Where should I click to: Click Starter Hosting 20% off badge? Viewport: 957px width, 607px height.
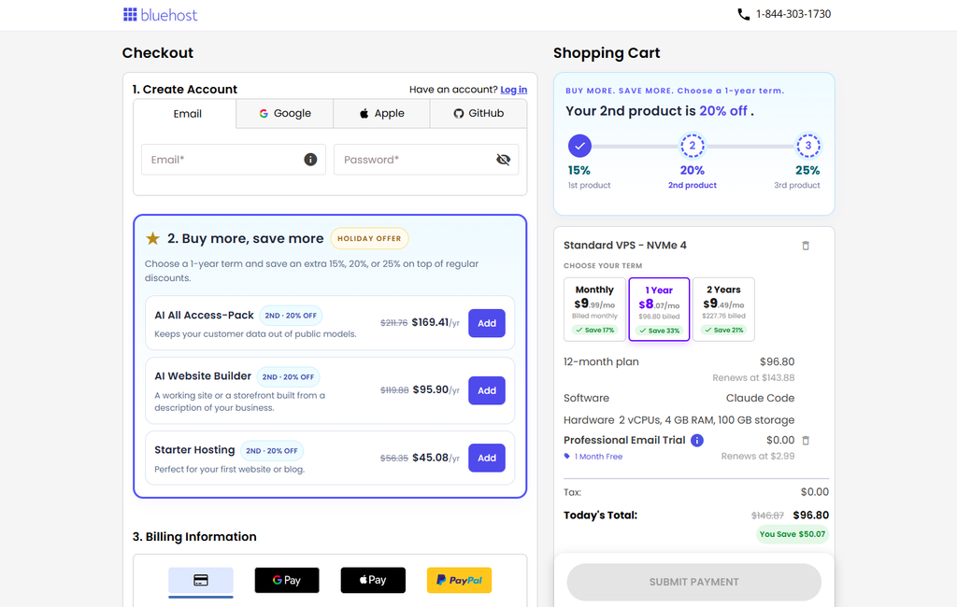pyautogui.click(x=272, y=451)
